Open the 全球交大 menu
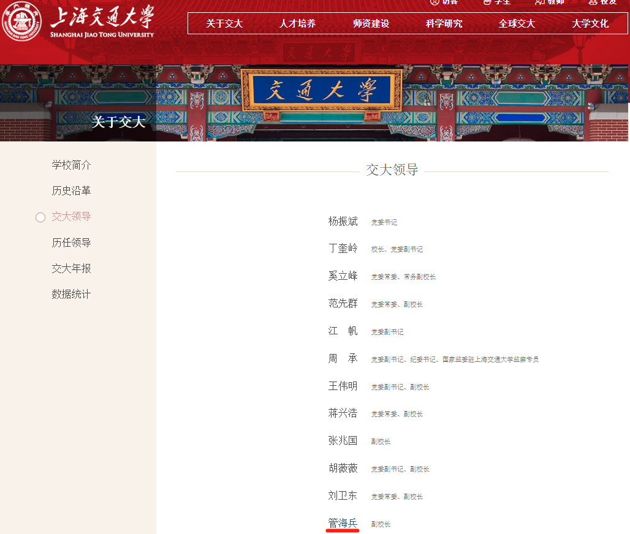 click(x=517, y=23)
